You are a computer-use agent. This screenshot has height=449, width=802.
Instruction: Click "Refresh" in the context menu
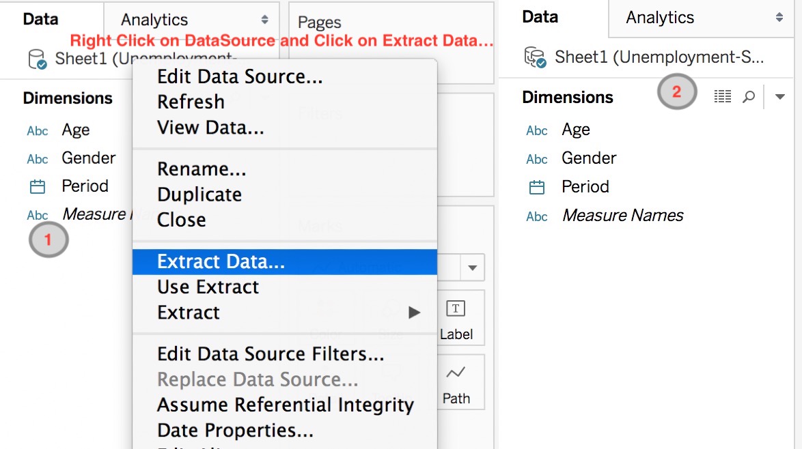tap(191, 102)
